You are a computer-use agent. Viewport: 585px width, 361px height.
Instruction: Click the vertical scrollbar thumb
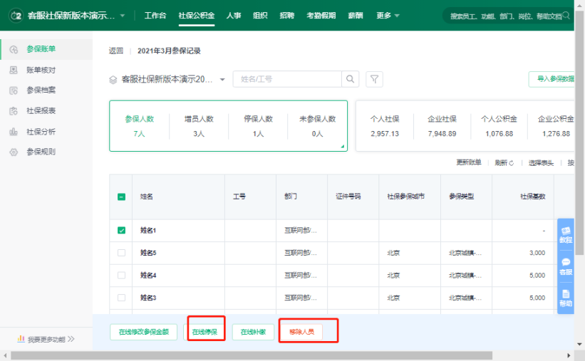[x=579, y=132]
